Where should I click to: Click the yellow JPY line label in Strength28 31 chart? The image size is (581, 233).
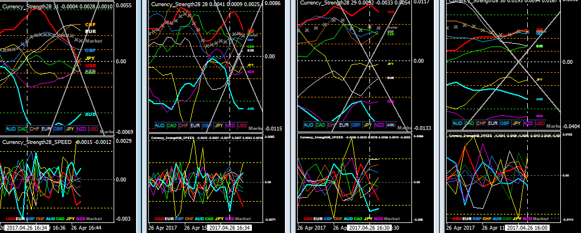coord(90,58)
